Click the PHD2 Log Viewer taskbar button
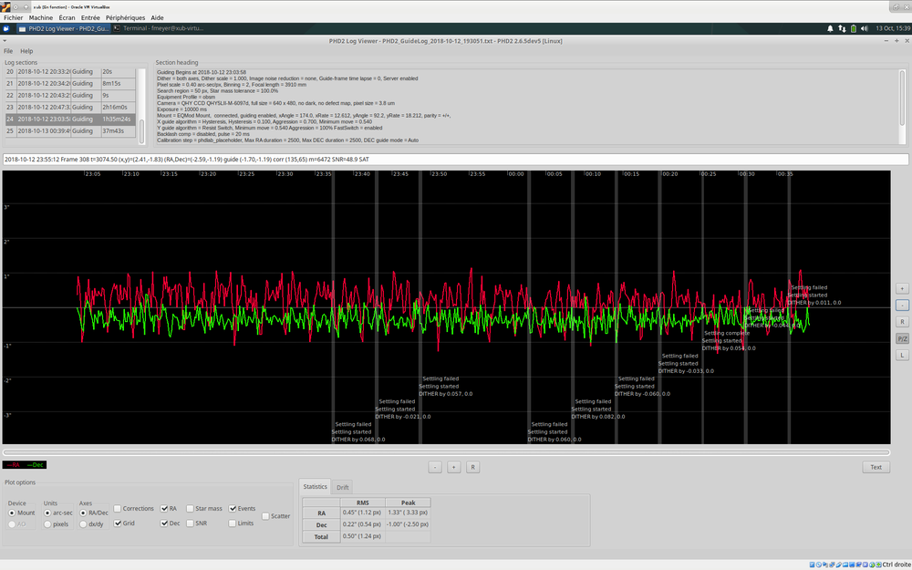The width and height of the screenshot is (912, 570). point(63,28)
